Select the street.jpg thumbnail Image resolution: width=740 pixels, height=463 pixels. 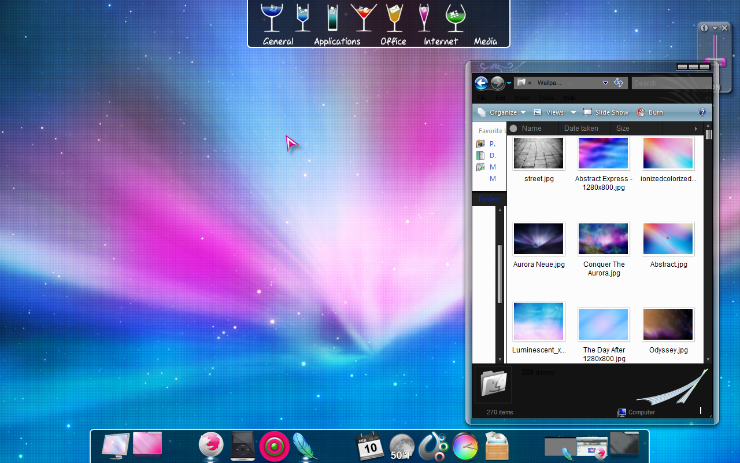click(539, 153)
